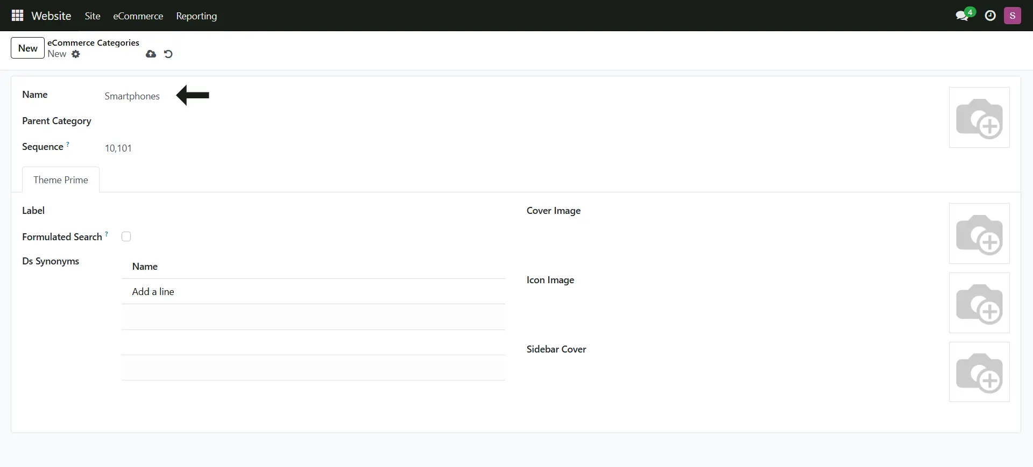Open the user avatar menu
This screenshot has height=467, width=1033.
click(x=1012, y=16)
